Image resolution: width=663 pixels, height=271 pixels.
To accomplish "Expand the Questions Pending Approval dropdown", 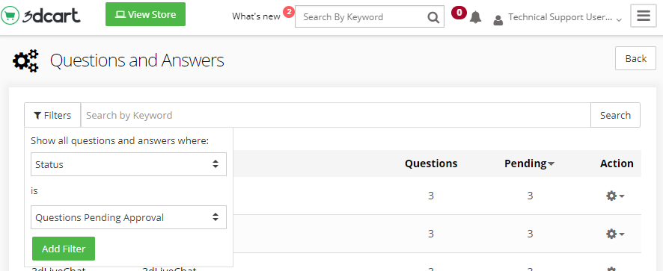I will point(129,217).
